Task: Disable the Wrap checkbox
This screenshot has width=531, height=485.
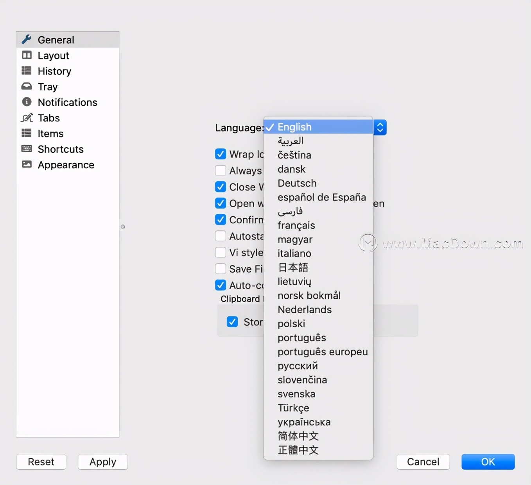Action: coord(220,154)
